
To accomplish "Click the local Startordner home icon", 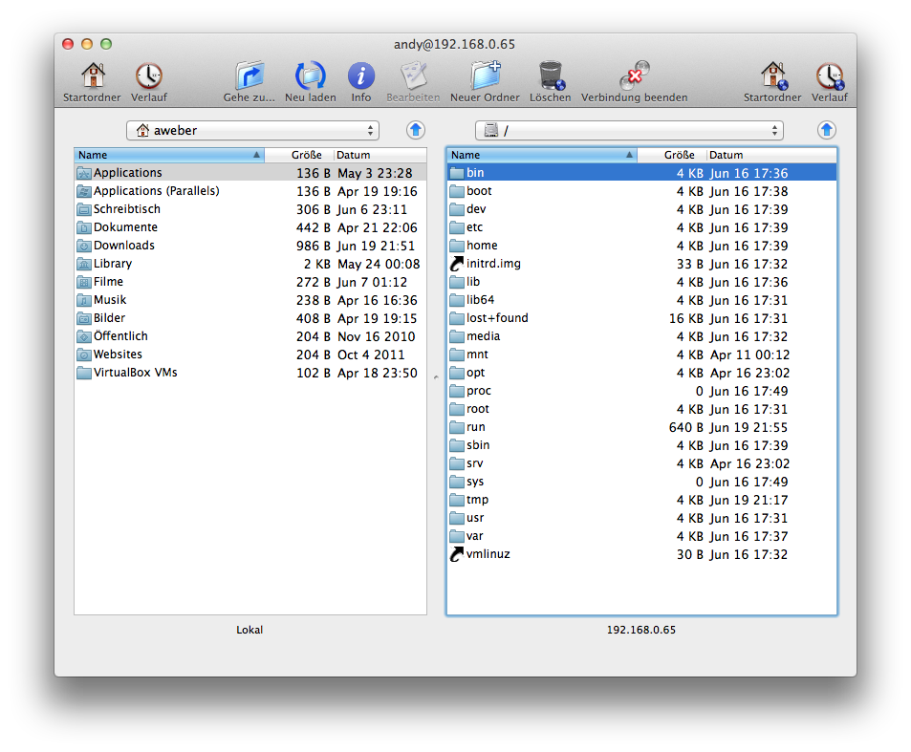I will (x=92, y=76).
